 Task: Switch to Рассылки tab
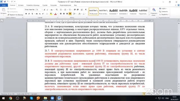(x=53, y=5)
